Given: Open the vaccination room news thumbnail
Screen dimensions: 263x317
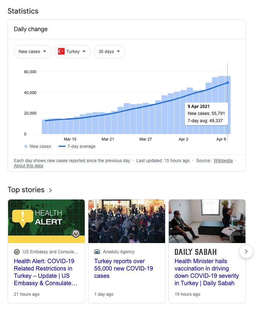Looking at the screenshot, I should [x=207, y=221].
